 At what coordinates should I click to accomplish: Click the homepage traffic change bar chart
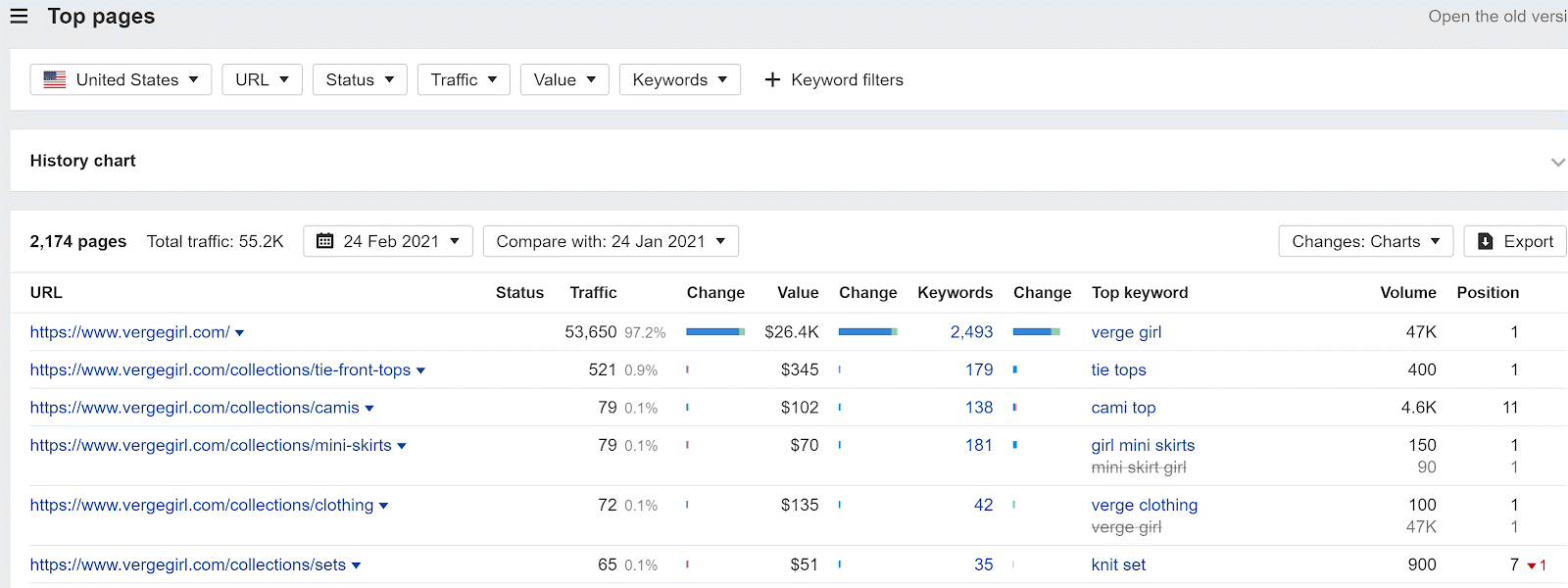(714, 332)
